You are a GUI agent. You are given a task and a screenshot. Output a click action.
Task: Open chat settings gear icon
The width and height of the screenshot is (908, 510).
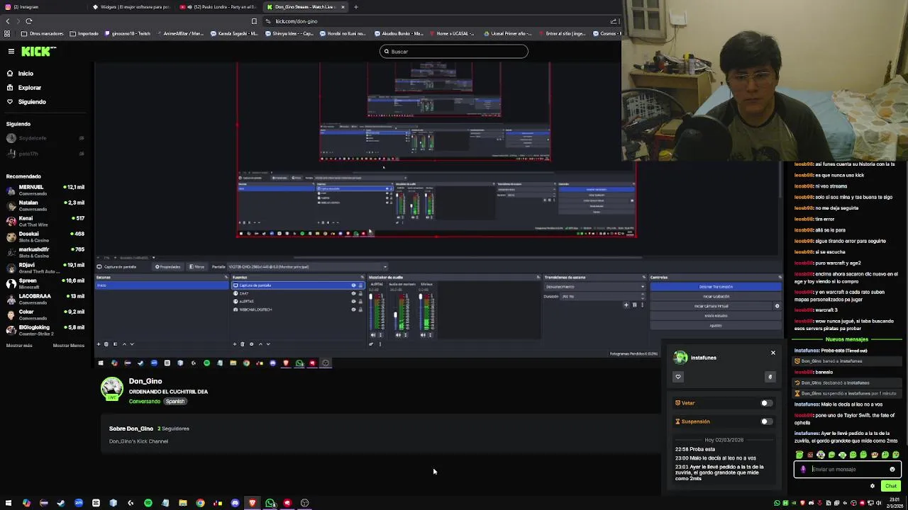coord(873,486)
